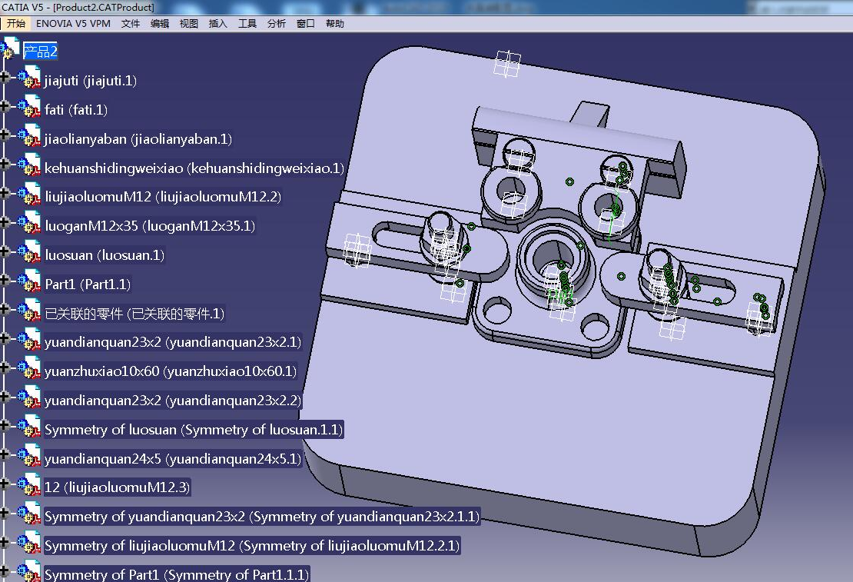Select Symmetry of yuandianquan23x2 label
This screenshot has height=582, width=853.
coord(262,516)
